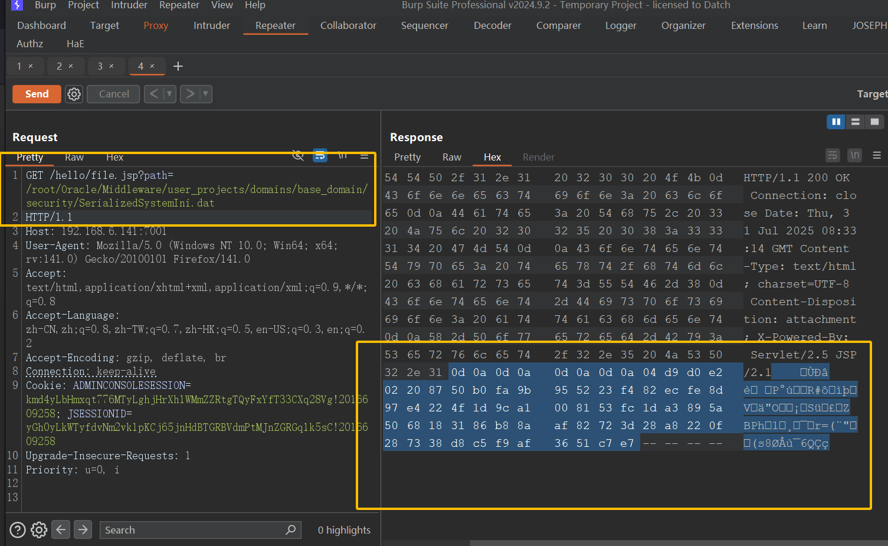The width and height of the screenshot is (888, 546).
Task: Close Repeater tab 3
Action: pyautogui.click(x=112, y=66)
